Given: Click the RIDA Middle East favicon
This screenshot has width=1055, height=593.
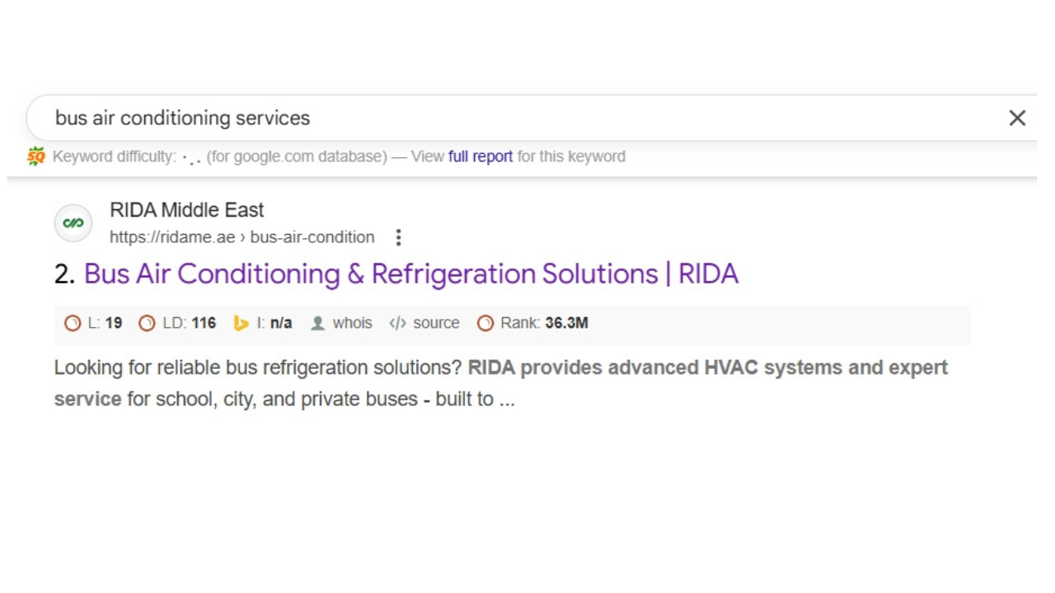Looking at the screenshot, I should coord(73,223).
